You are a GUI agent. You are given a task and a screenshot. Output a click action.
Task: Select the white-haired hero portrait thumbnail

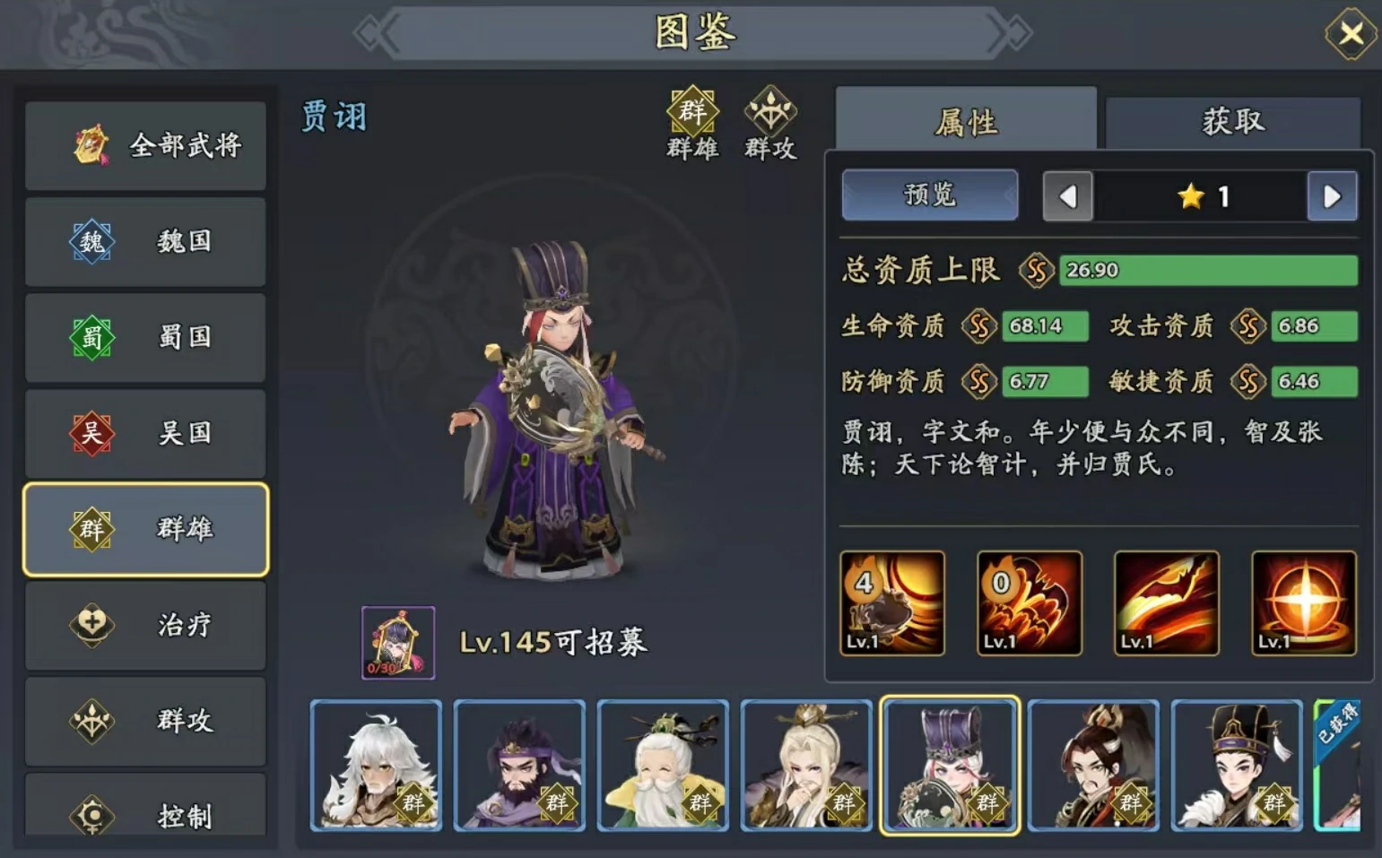376,765
